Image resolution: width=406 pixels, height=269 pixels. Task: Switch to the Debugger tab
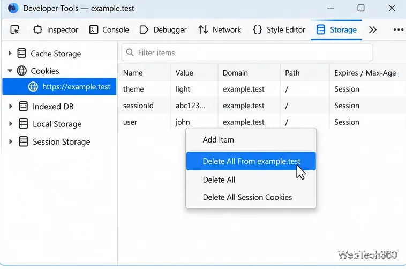click(x=163, y=30)
